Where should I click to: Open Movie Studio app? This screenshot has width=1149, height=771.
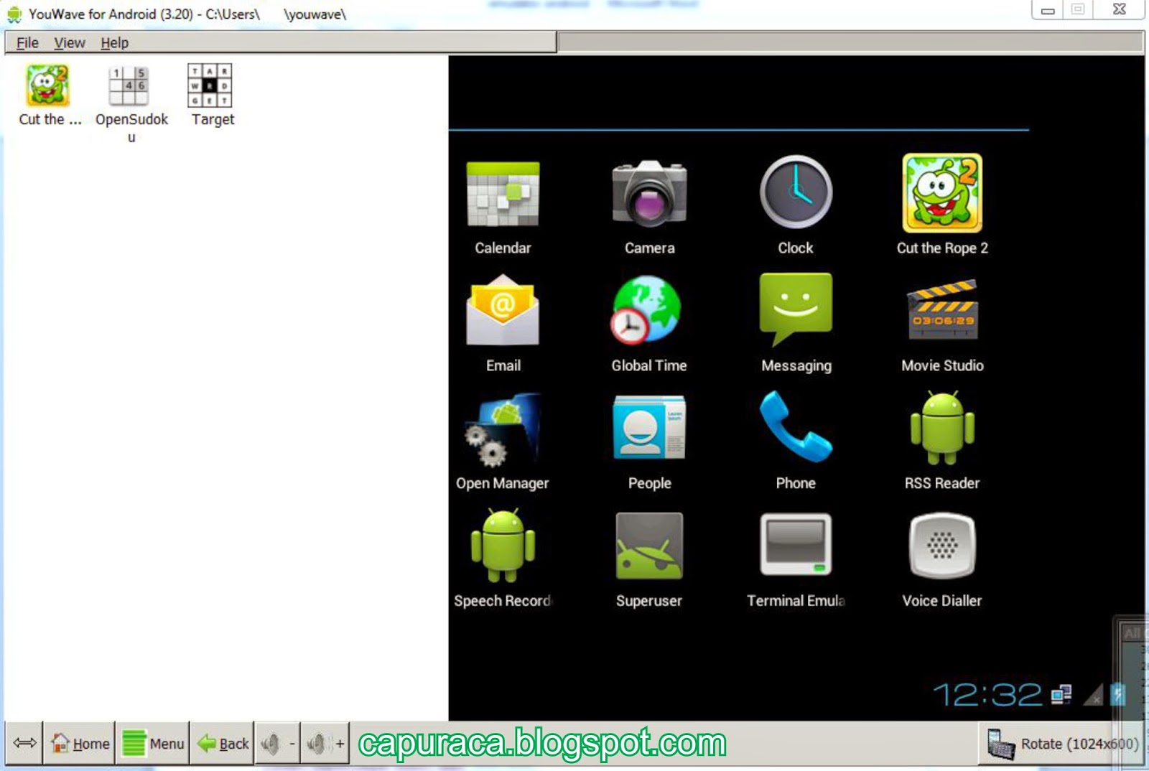tap(942, 325)
